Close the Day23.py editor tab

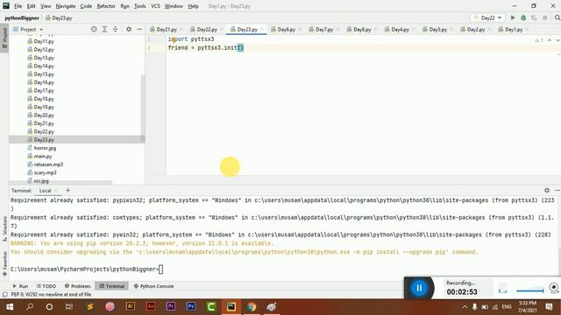[x=262, y=30]
